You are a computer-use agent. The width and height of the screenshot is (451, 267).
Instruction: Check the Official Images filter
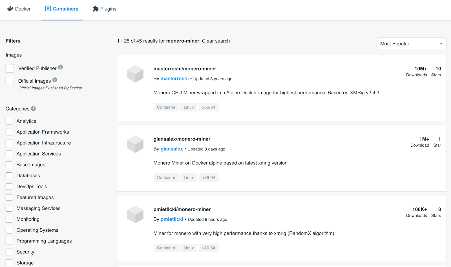tap(10, 81)
